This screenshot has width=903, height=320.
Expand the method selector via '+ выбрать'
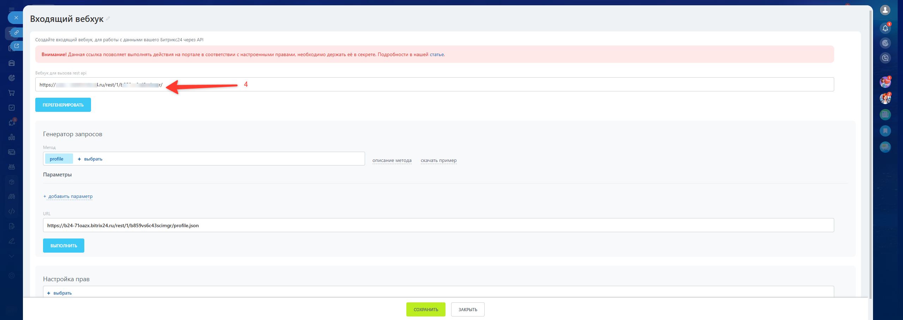(x=90, y=159)
